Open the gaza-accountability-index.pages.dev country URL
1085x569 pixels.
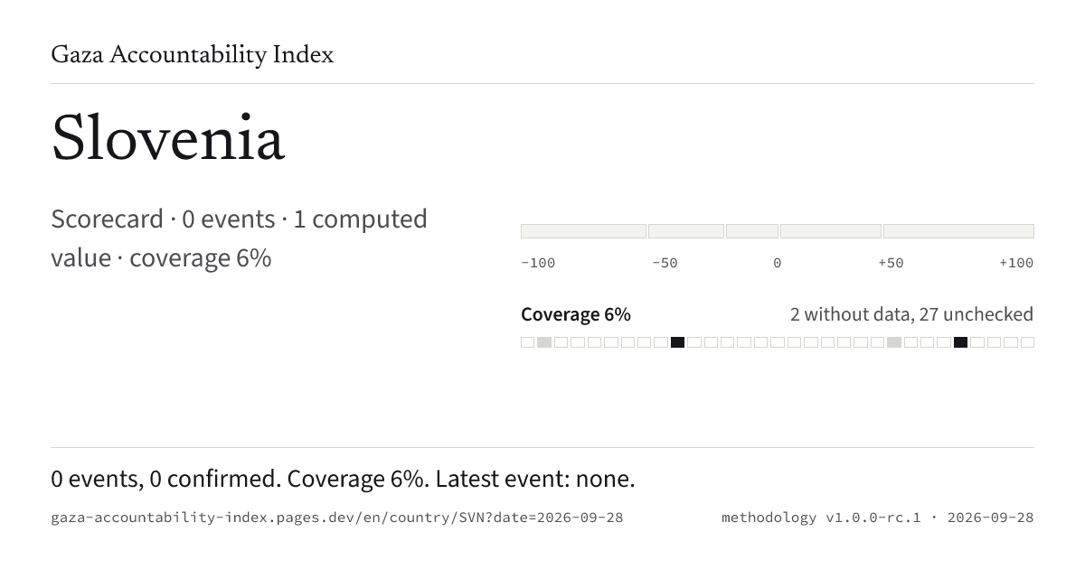point(337,518)
